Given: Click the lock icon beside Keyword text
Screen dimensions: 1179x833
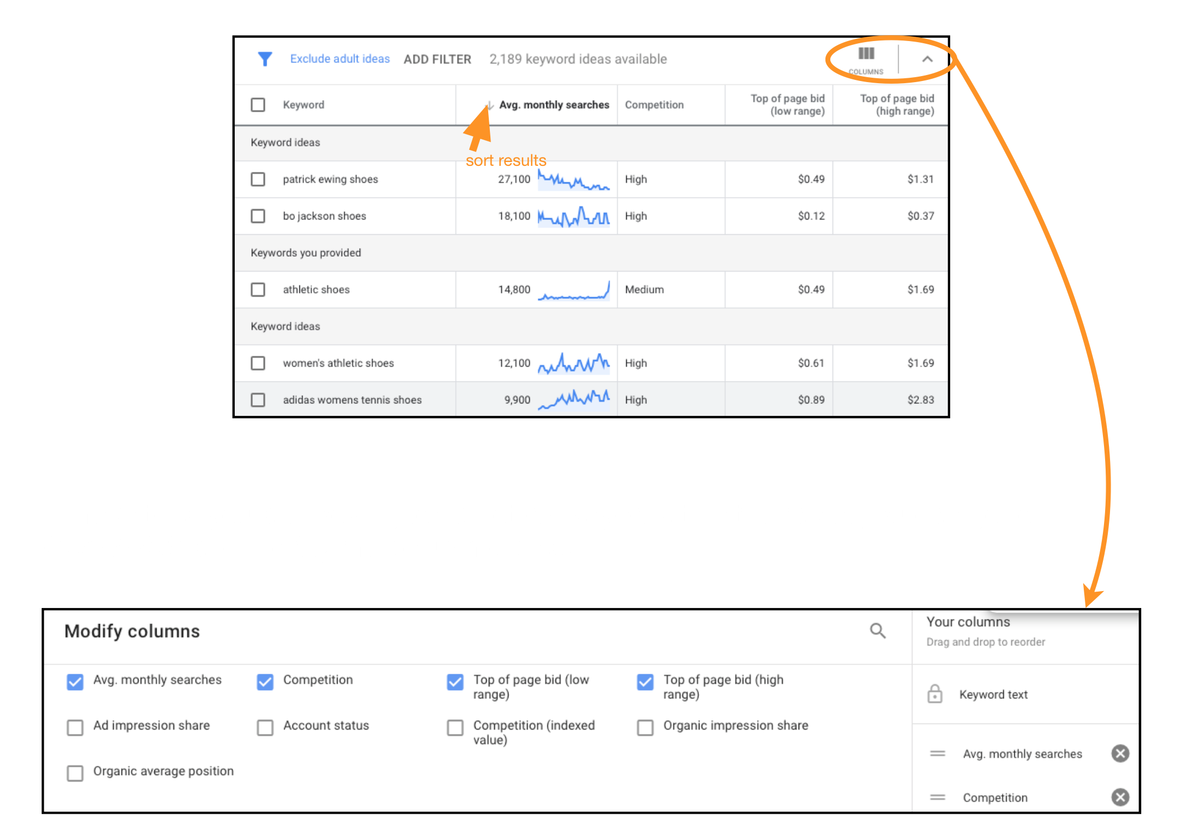Looking at the screenshot, I should coord(935,694).
